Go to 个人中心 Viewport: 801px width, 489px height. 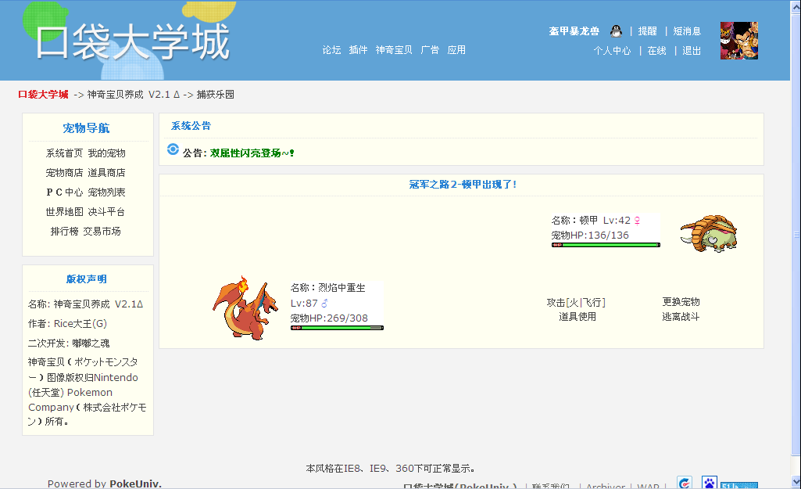[612, 51]
